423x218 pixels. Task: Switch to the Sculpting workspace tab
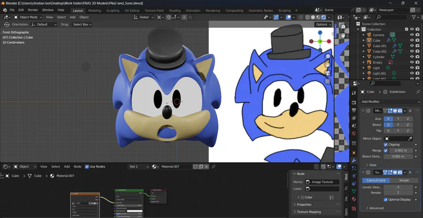(113, 10)
